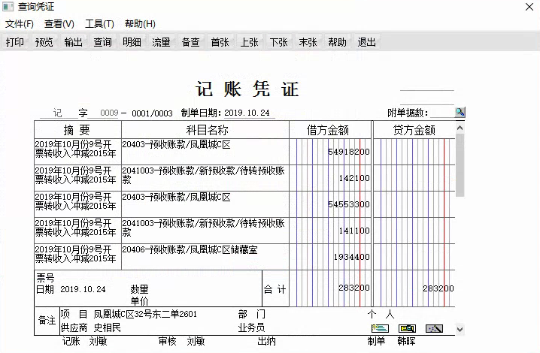Select account 20406-预收账款/凤凰城C区储藏室
This screenshot has height=353, width=540.
[x=190, y=250]
